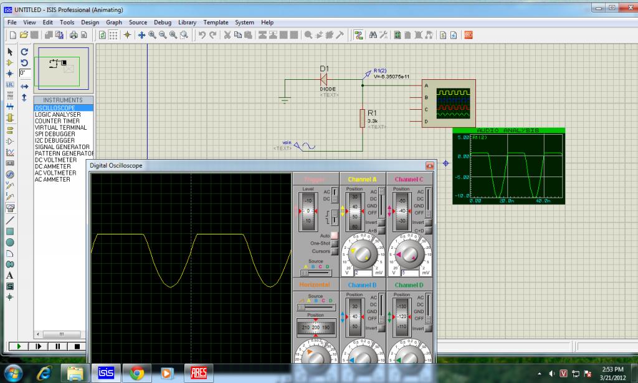
Task: Open Google Chrome from the taskbar
Action: pyautogui.click(x=136, y=373)
